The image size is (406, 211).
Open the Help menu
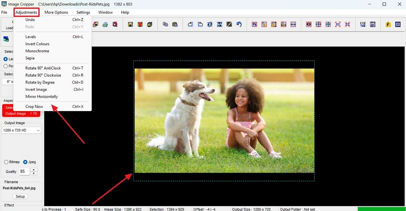125,12
